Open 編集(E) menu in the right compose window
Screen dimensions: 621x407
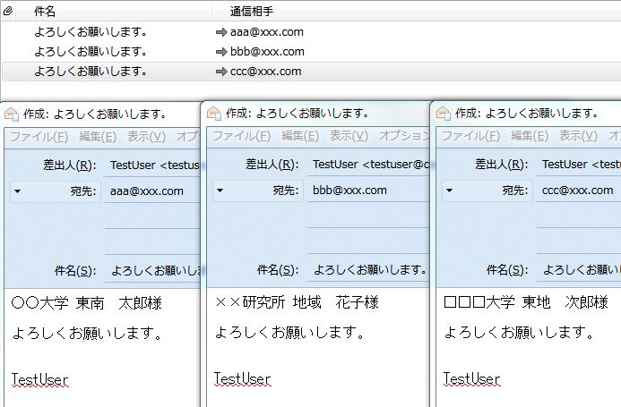pyautogui.click(x=530, y=136)
